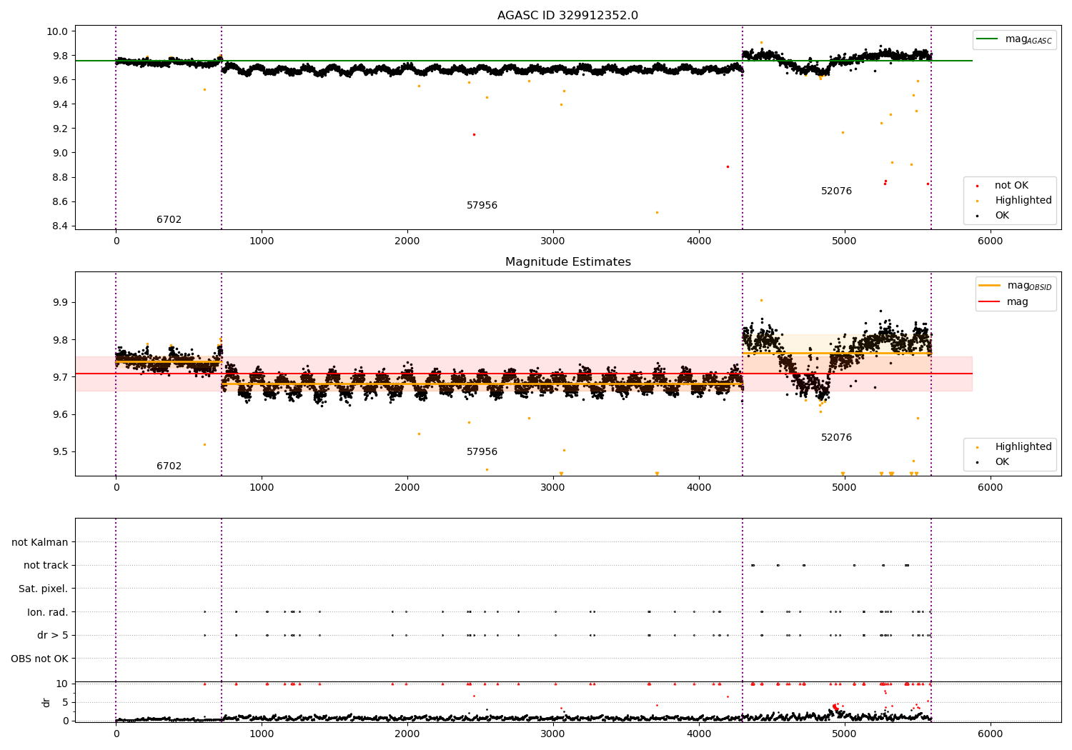Click the red 'not OK' legend marker
Image resolution: width=1072 pixels, height=750 pixels.
point(977,186)
